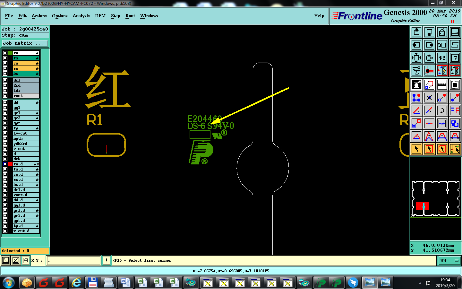
Task: Open the Actions menu
Action: click(39, 16)
